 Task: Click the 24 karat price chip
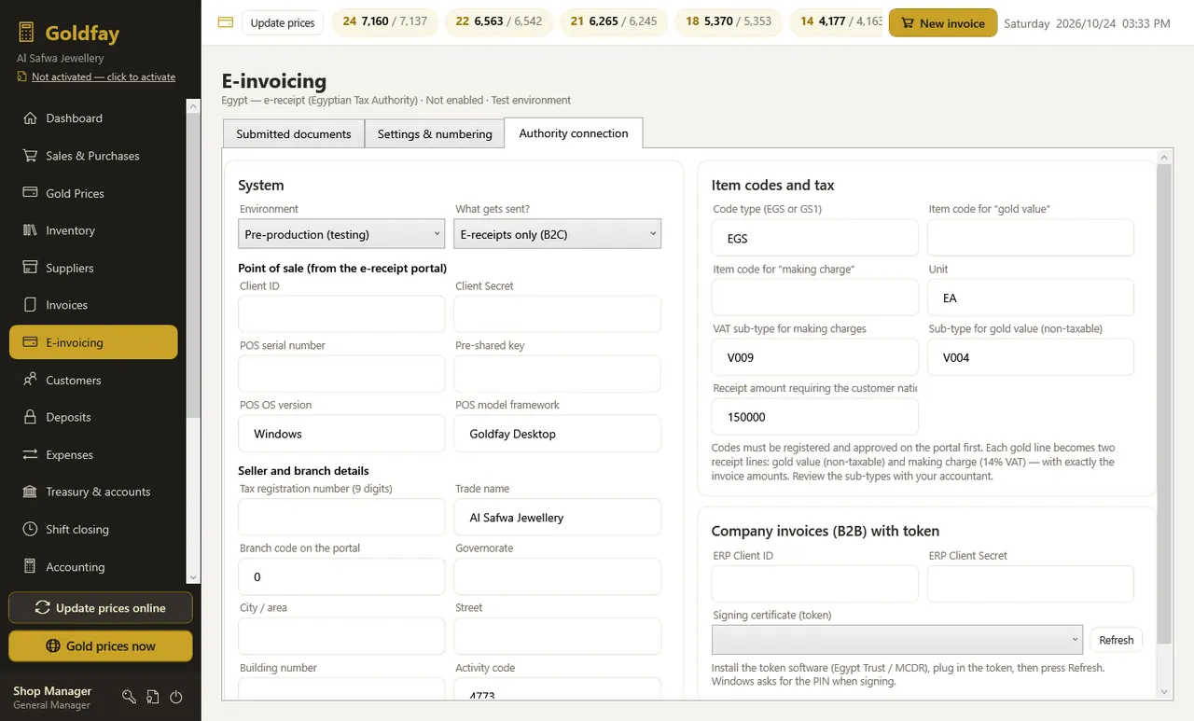click(x=385, y=21)
